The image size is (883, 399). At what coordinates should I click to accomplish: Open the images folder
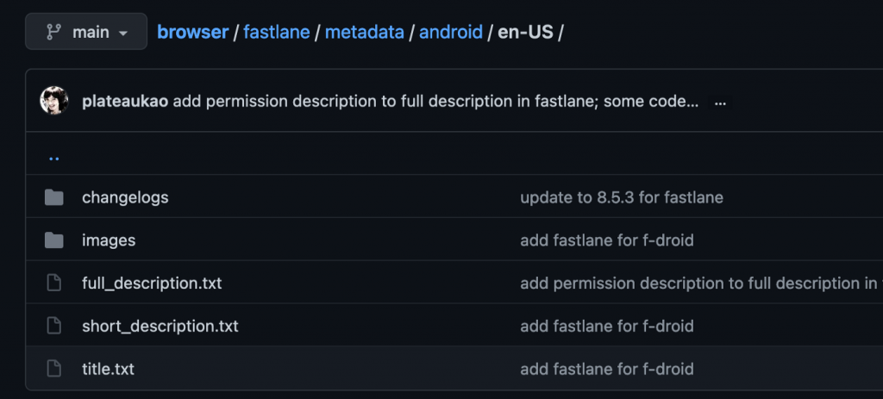coord(109,240)
